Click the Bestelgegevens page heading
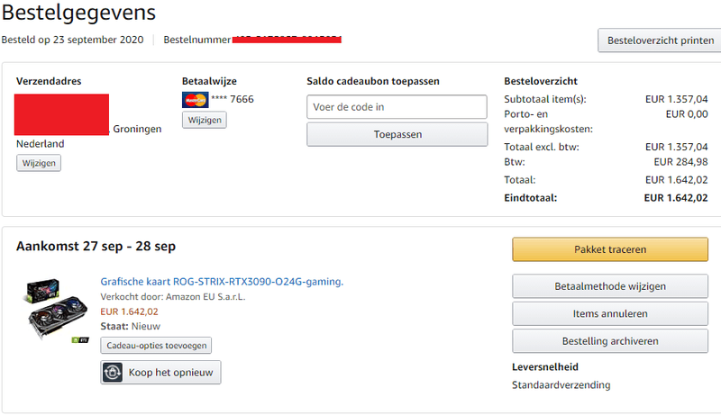 point(78,13)
